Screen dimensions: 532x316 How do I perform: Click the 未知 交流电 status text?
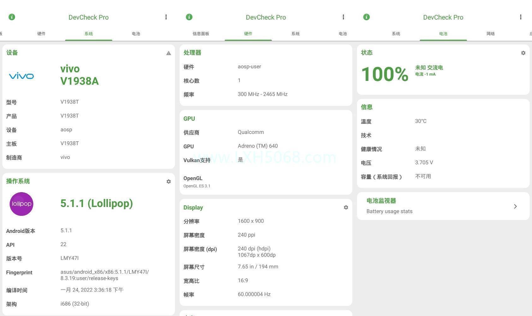click(429, 68)
